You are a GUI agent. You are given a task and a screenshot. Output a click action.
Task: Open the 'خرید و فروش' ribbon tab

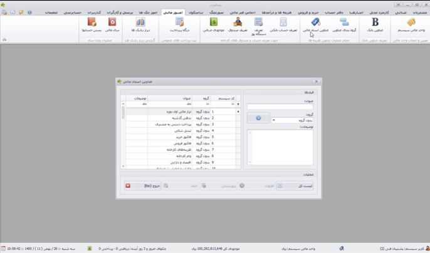click(308, 13)
